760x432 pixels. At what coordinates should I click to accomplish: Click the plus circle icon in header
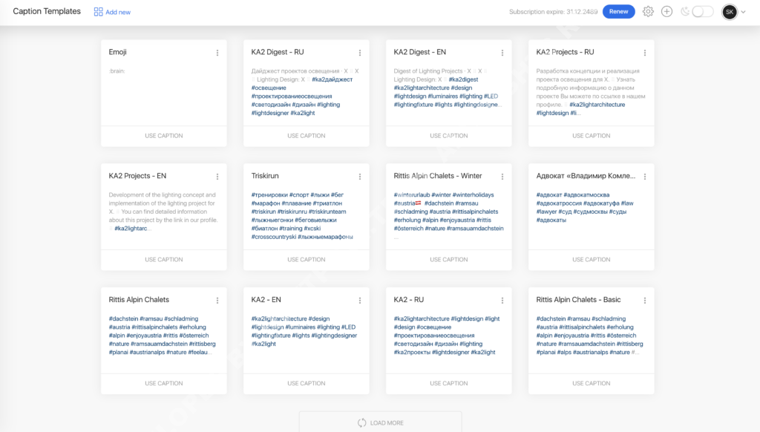666,12
